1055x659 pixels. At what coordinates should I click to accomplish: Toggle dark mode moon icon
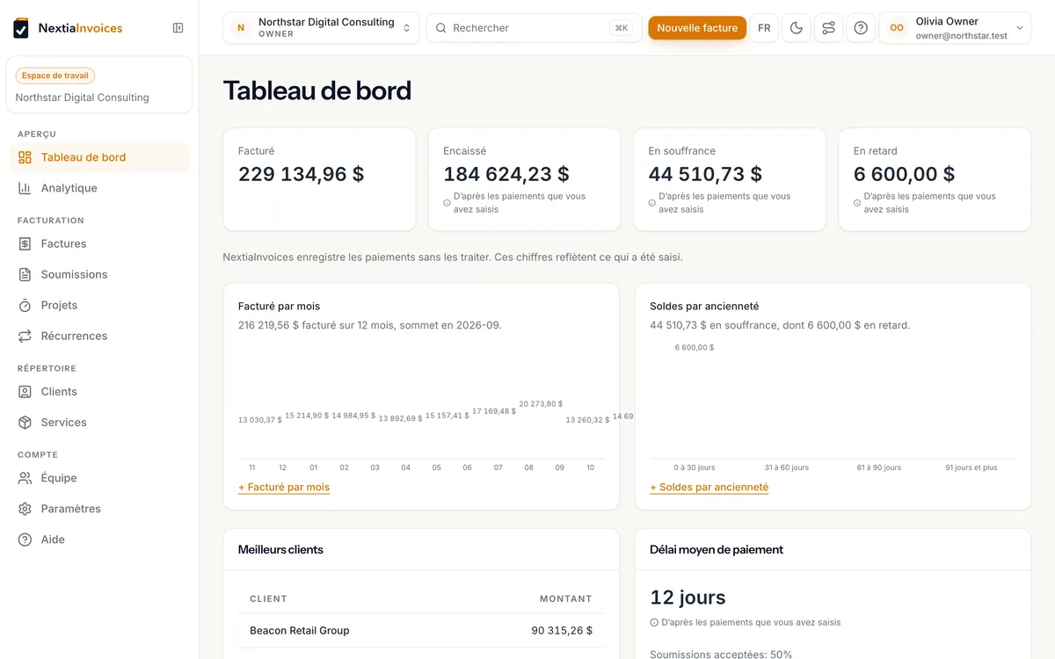click(797, 28)
